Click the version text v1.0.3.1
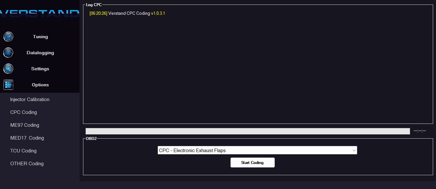The width and height of the screenshot is (436, 189). (x=157, y=13)
